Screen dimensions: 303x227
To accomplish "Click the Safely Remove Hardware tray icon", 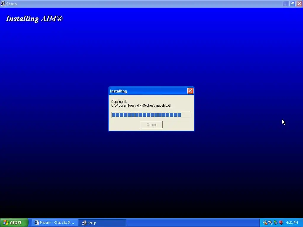I will [275, 223].
